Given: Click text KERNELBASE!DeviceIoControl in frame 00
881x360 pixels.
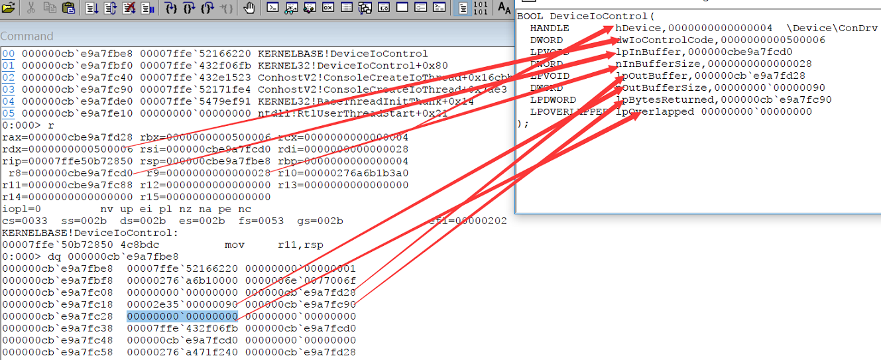Looking at the screenshot, I should (343, 54).
